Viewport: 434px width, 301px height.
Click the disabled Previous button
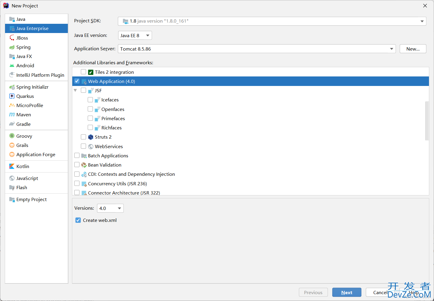(313, 292)
